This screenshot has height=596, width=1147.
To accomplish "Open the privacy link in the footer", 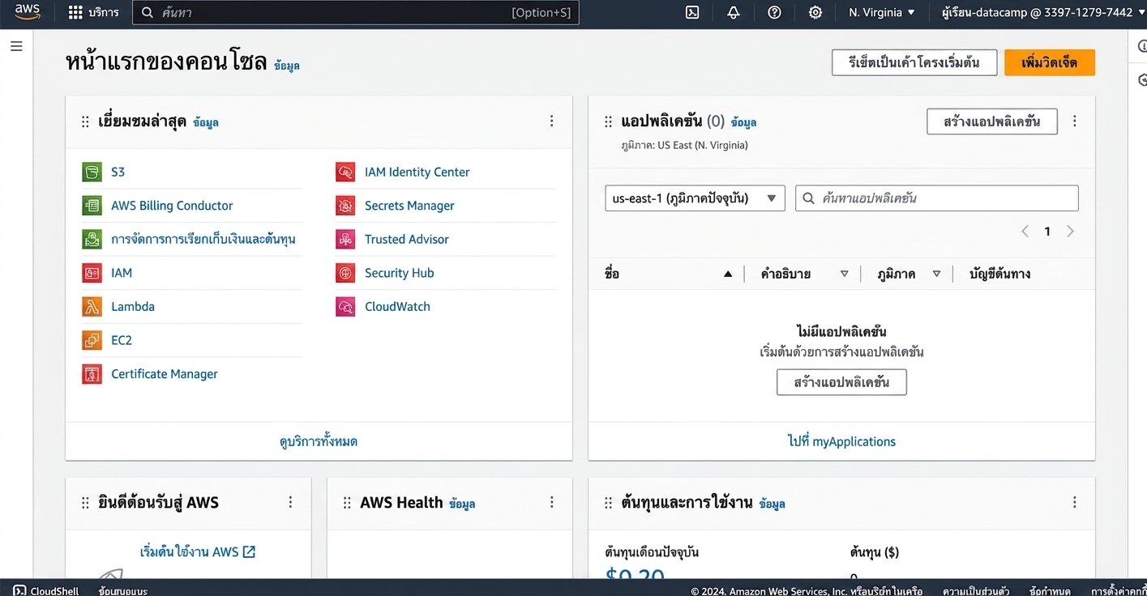I will 976,591.
